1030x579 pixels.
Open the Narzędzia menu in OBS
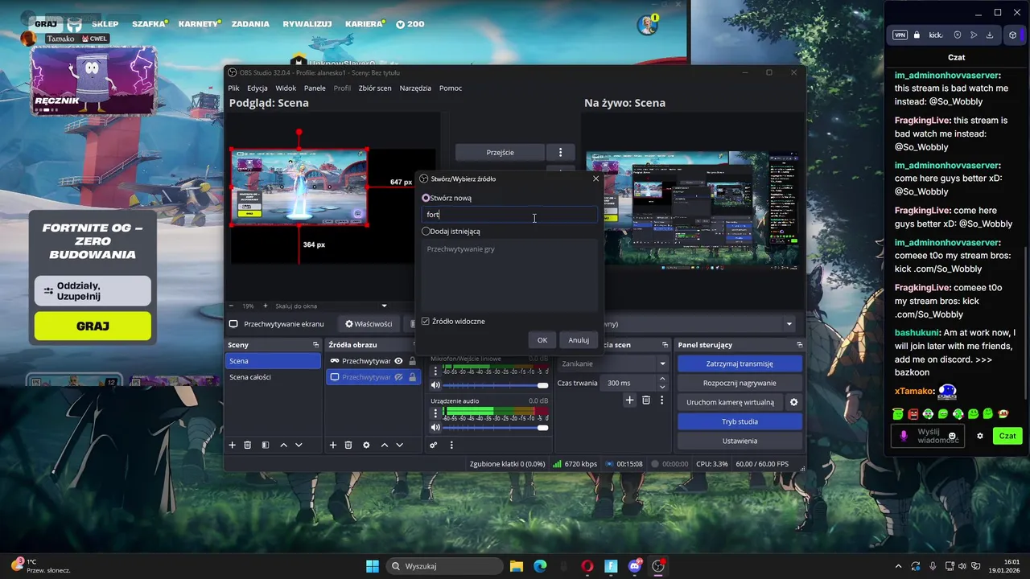(x=415, y=88)
